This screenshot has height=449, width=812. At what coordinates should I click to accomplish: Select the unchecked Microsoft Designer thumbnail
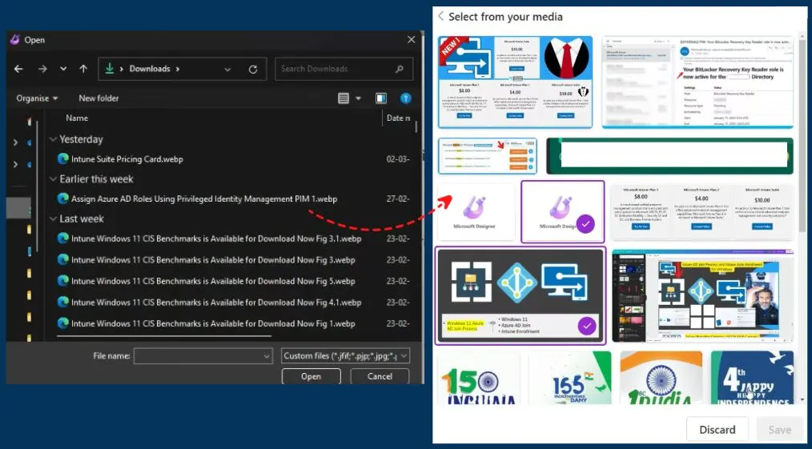point(476,211)
